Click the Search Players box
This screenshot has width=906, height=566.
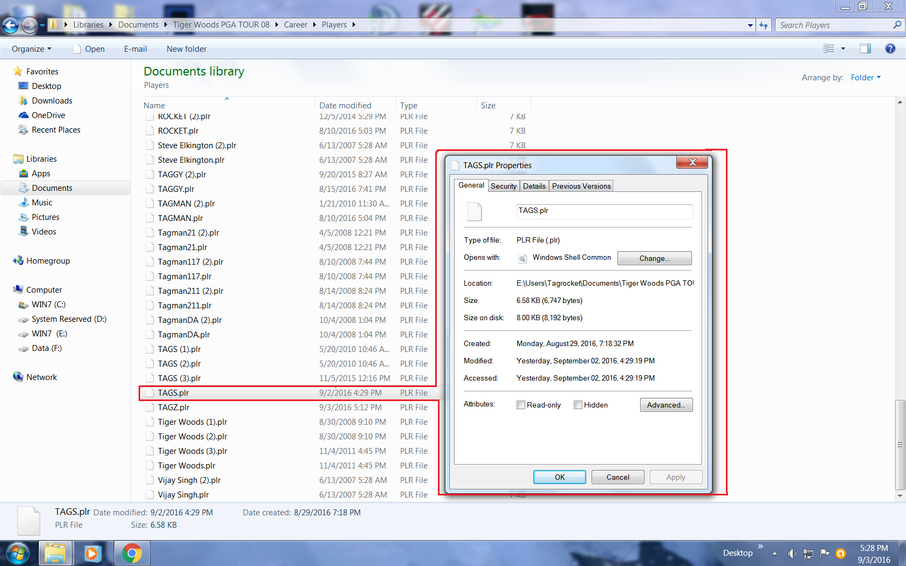point(834,25)
